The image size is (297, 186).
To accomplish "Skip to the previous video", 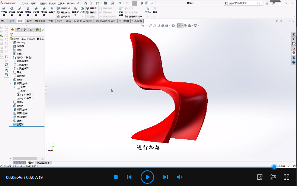I will (x=129, y=177).
